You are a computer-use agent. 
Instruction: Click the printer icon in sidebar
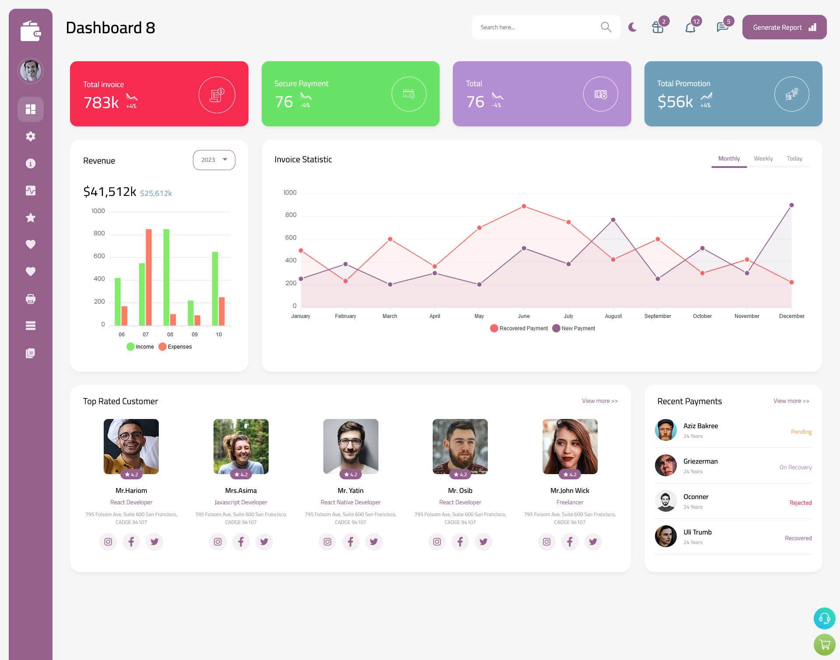(31, 299)
